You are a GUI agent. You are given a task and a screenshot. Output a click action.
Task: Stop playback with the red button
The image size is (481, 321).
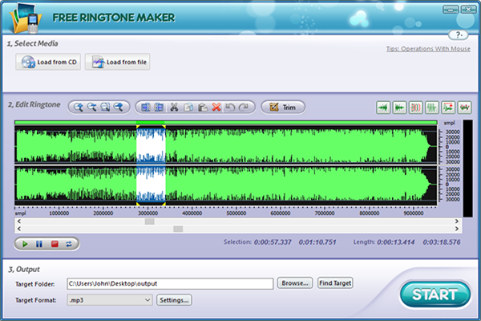tap(54, 243)
